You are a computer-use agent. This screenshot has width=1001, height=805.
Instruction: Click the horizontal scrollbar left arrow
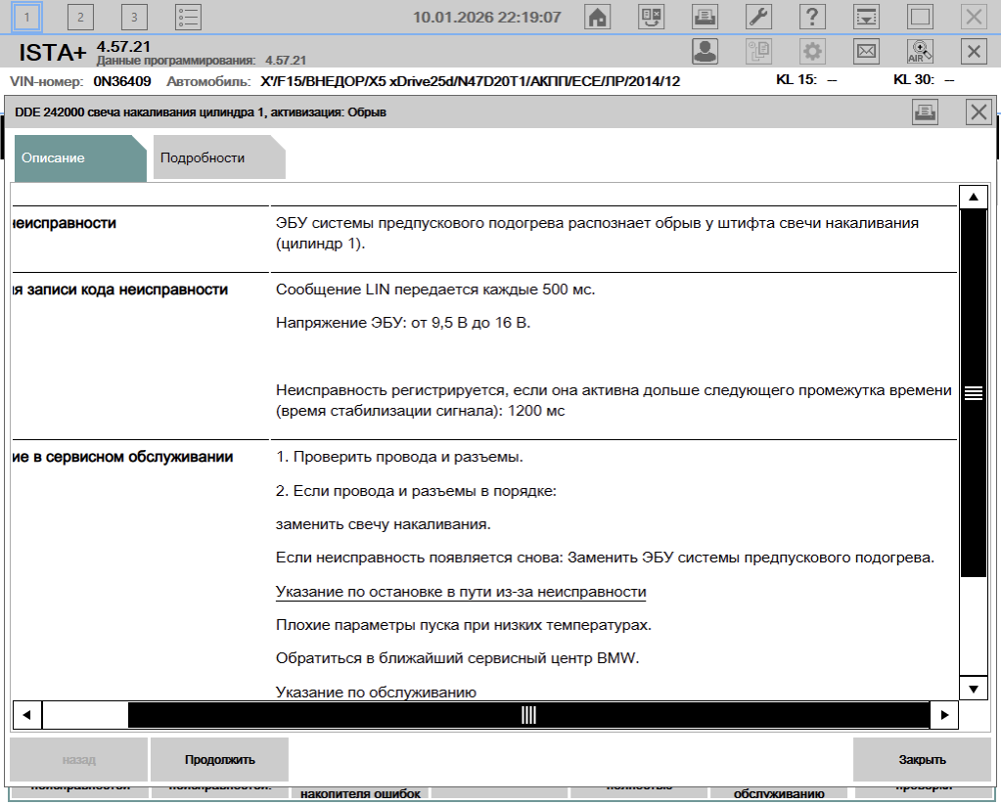(x=26, y=715)
